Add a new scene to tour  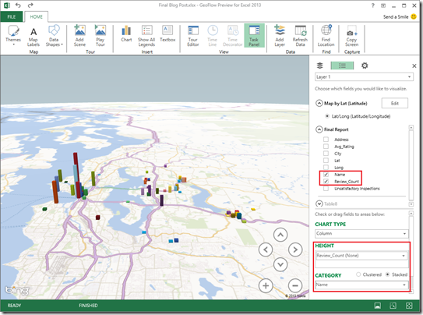pyautogui.click(x=79, y=35)
